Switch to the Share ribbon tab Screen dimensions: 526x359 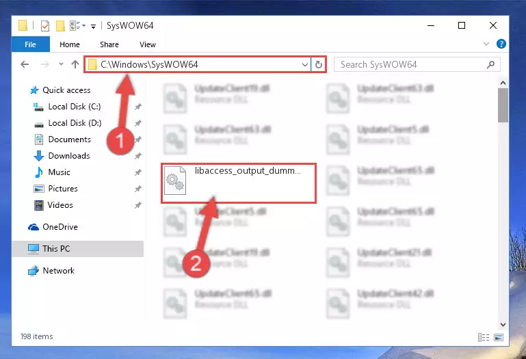click(109, 44)
